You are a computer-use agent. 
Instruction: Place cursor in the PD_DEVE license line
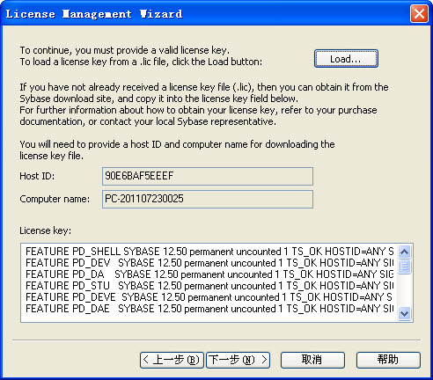(x=209, y=297)
